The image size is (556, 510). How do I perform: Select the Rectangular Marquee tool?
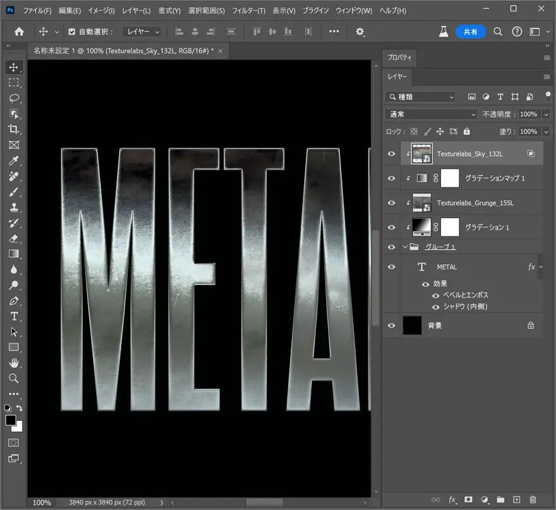[x=13, y=83]
